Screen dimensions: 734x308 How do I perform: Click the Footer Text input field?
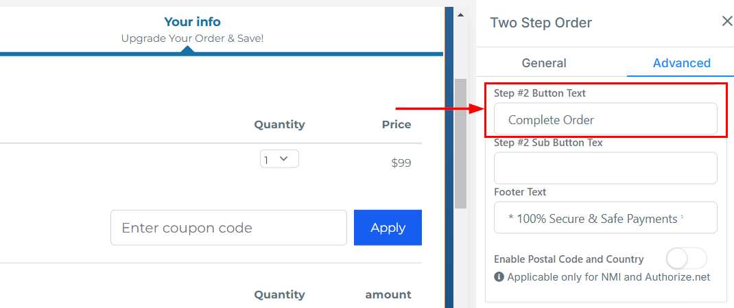[605, 218]
